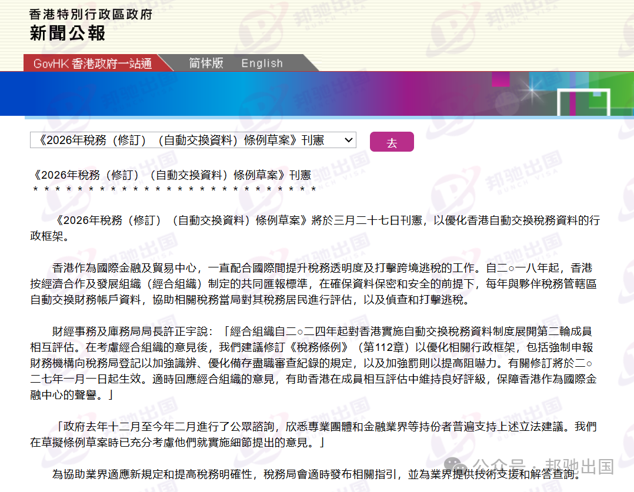Click the sentence mentioning 三月二十七日刊憲

(x=315, y=228)
